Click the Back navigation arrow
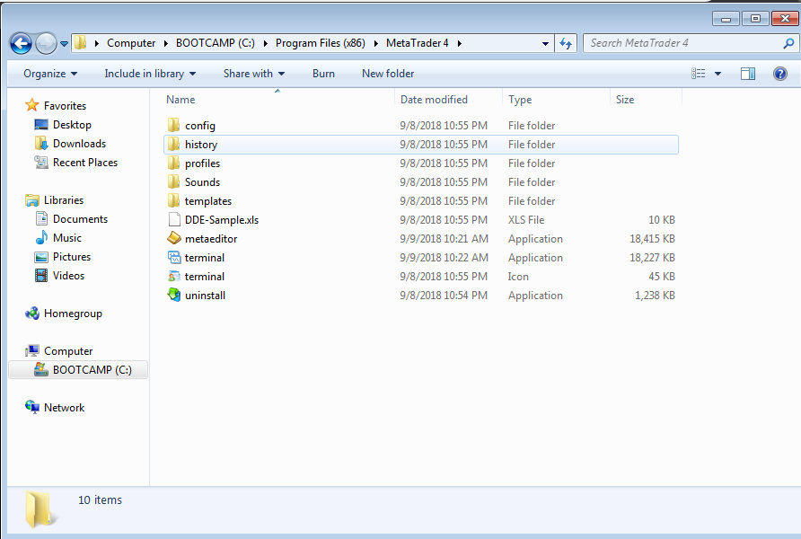 [x=21, y=43]
